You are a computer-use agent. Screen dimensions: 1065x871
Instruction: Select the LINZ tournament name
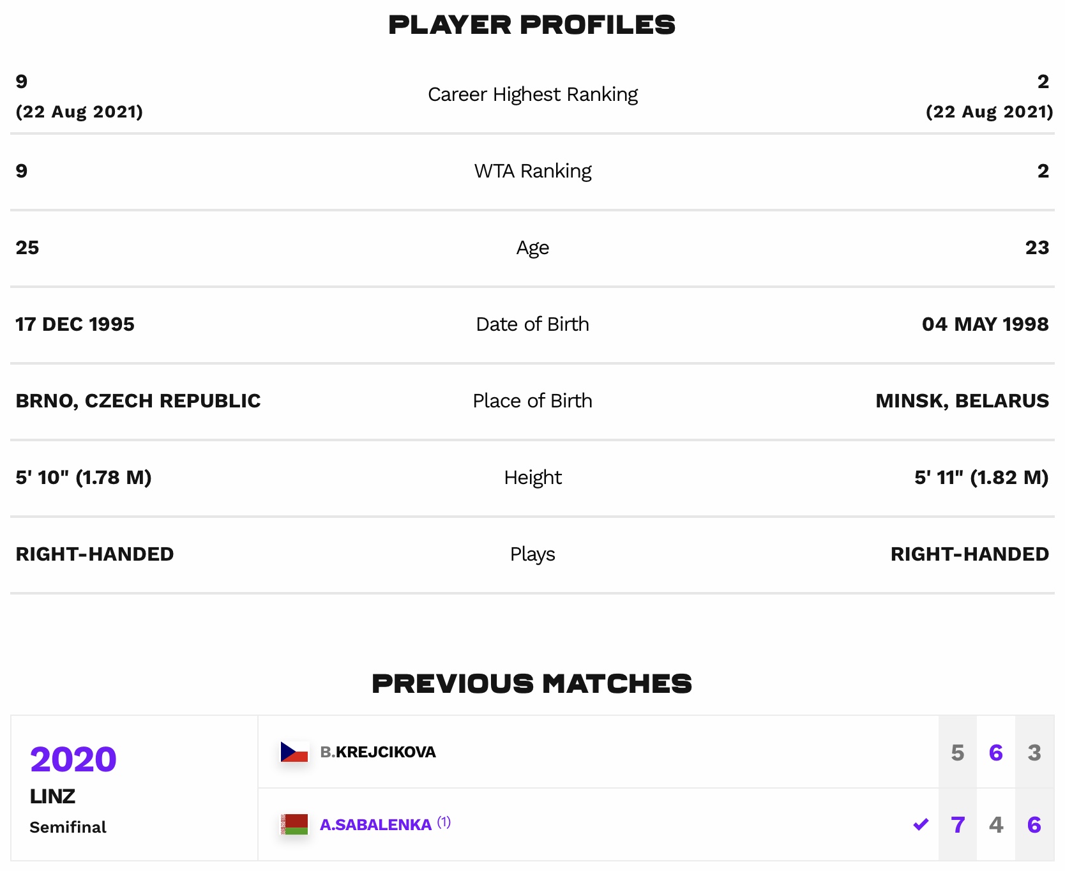(52, 796)
